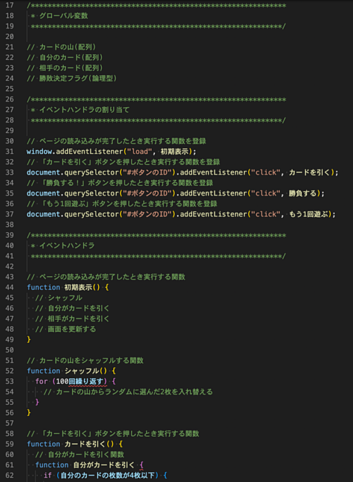Click the 相手のカード(配列) comment
353x482 pixels.
(65, 68)
